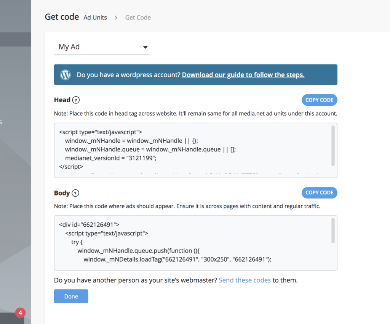This screenshot has height=324, width=390.
Task: Go to Ad Units breadcrumb
Action: [95, 17]
